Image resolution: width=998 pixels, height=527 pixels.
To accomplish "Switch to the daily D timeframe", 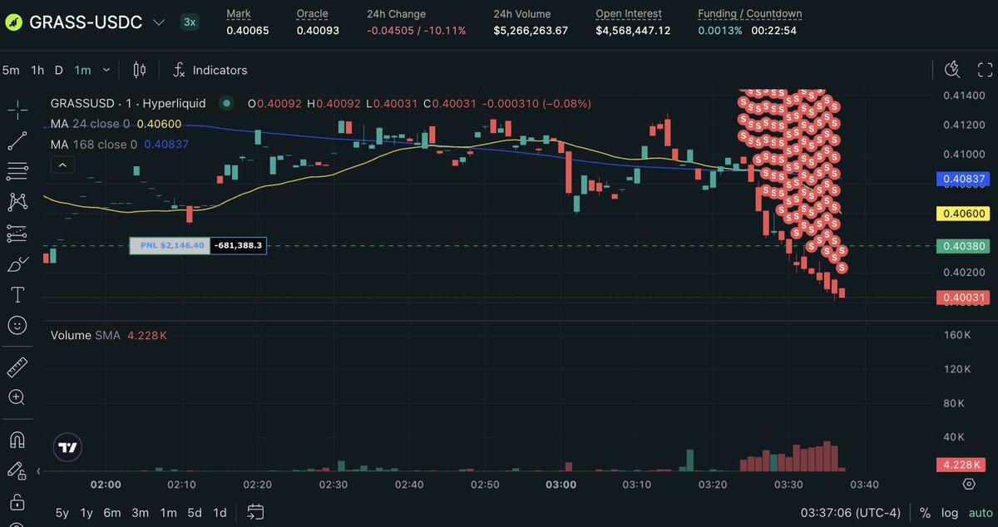I will pyautogui.click(x=58, y=70).
